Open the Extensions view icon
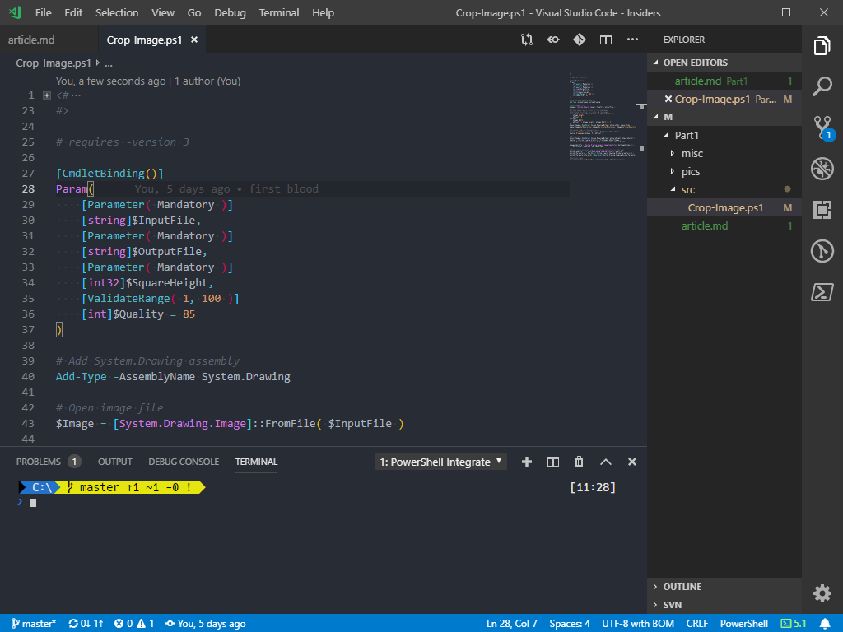 tap(822, 210)
